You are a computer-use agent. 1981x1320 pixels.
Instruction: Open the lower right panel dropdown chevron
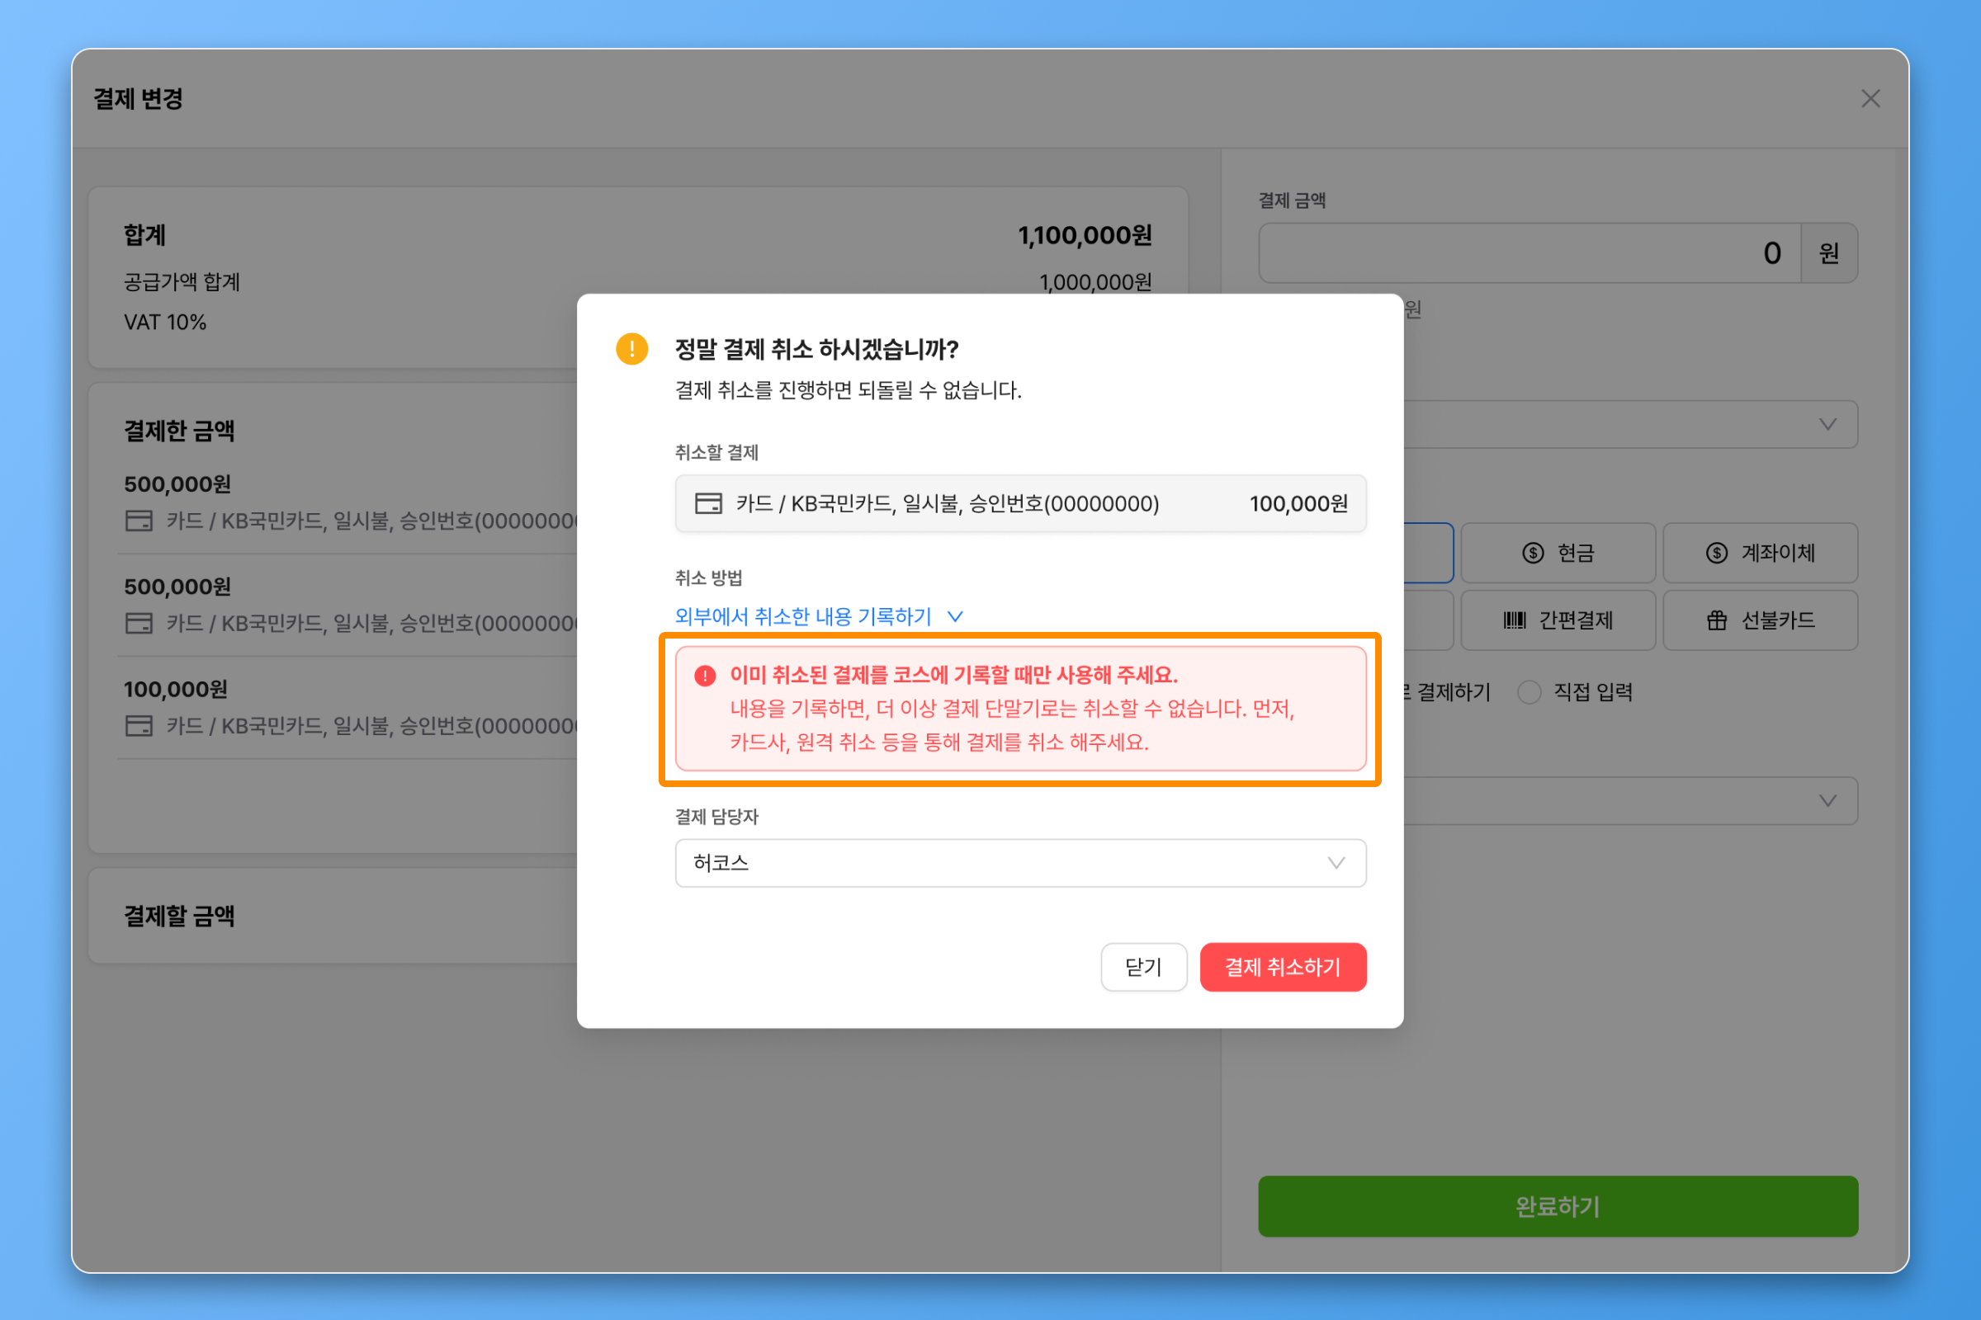[1827, 800]
